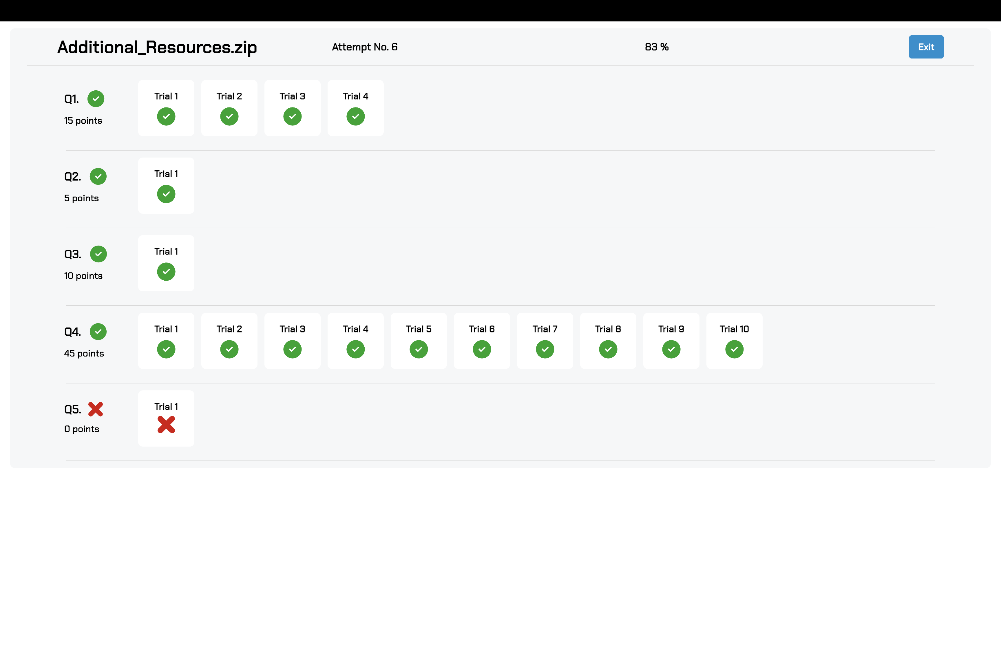Viewport: 1001px width, 647px height.
Task: Click the Trial 1 label in Q3 row
Action: tap(166, 252)
